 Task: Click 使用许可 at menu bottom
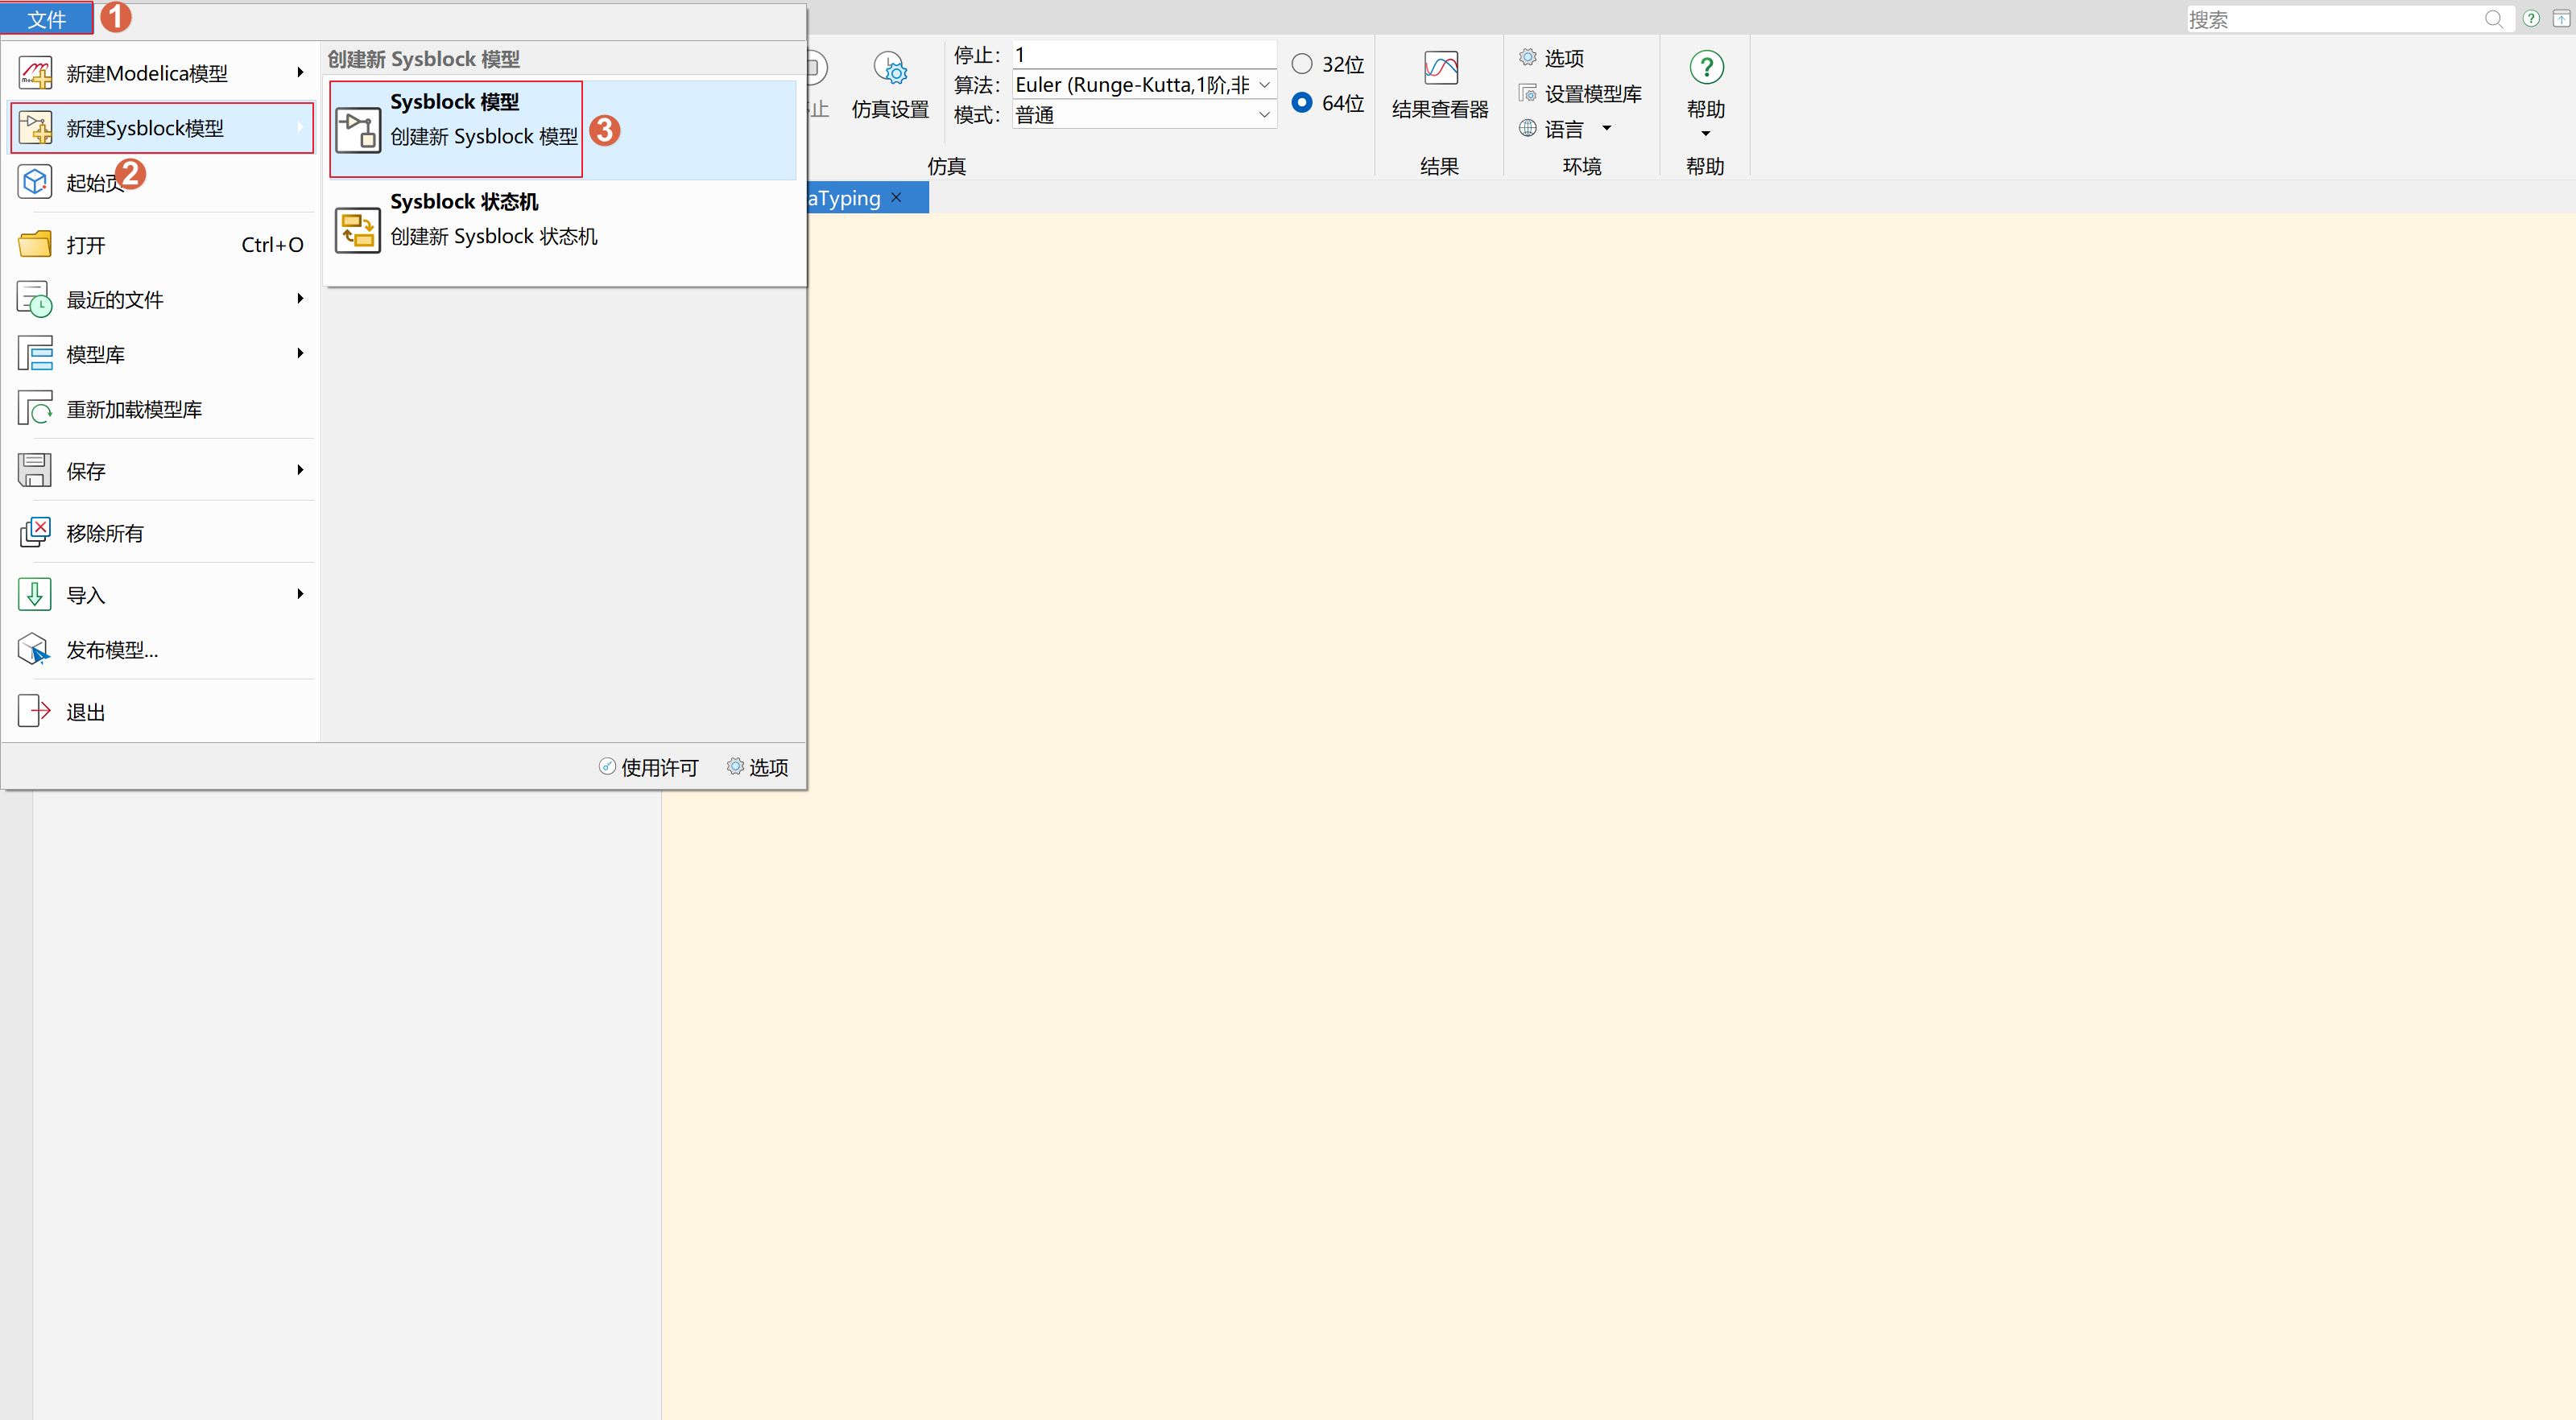click(x=648, y=767)
